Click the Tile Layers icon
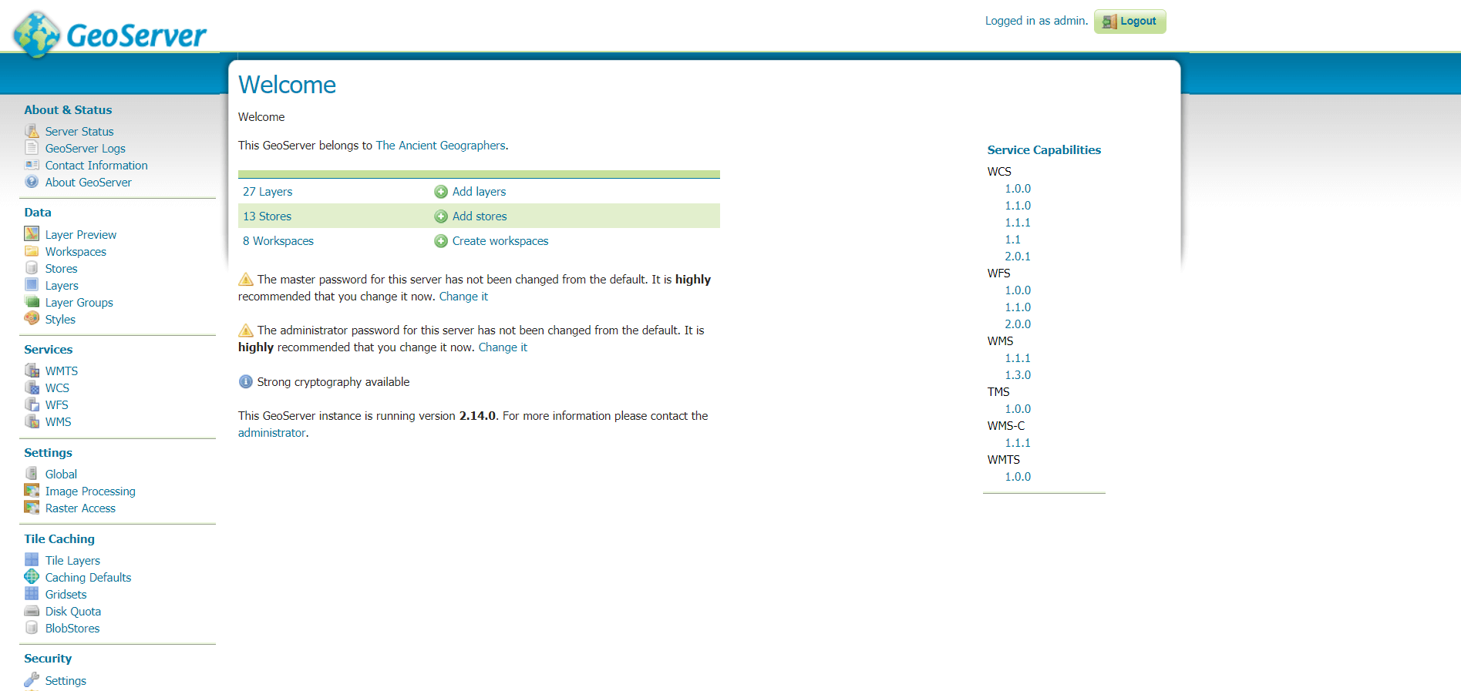1461x691 pixels. [x=32, y=560]
